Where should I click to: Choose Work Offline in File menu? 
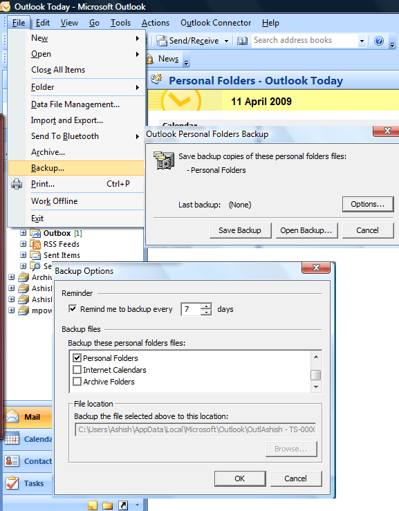pos(76,201)
